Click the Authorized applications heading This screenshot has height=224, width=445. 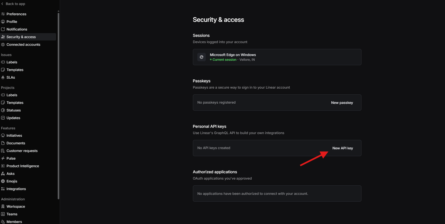215,172
